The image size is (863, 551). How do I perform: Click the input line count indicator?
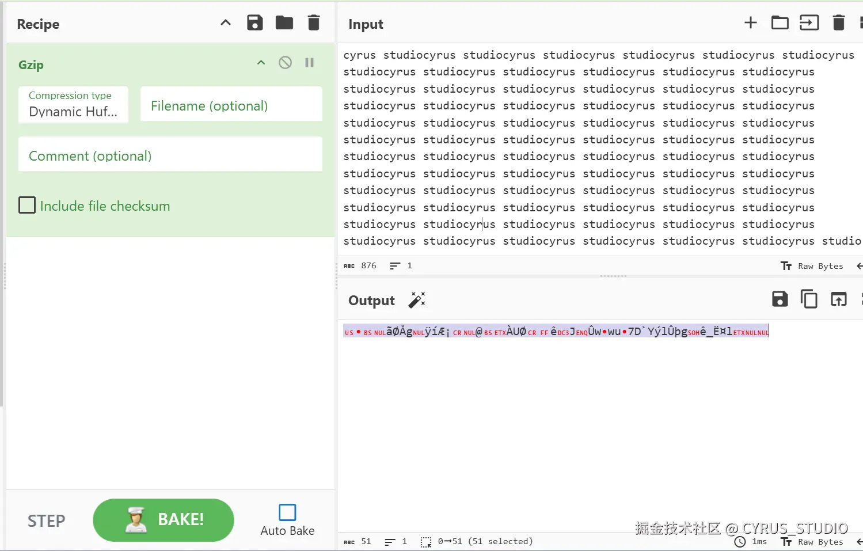pos(401,266)
